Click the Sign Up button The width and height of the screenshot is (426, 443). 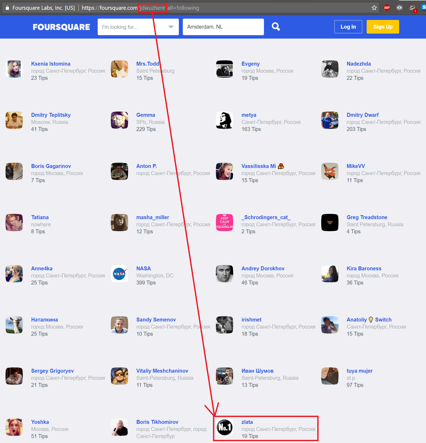click(x=383, y=27)
